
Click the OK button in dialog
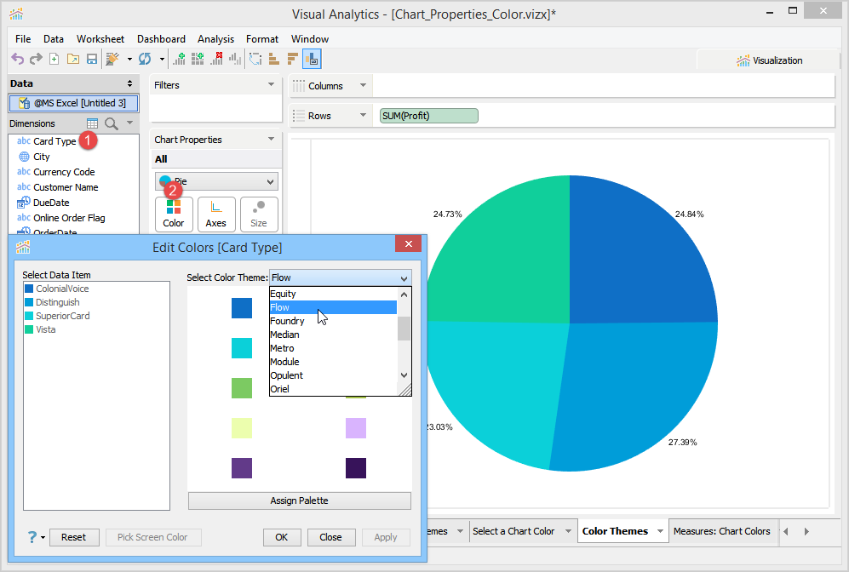(282, 537)
